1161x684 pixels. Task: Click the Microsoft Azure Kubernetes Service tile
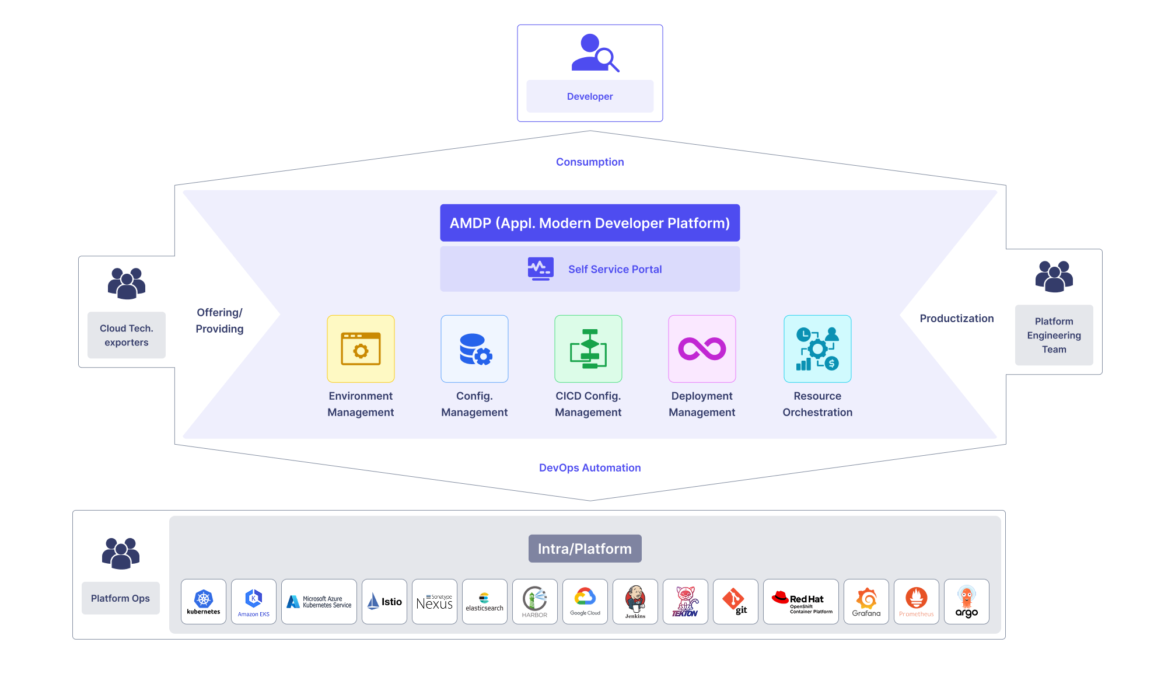(319, 602)
